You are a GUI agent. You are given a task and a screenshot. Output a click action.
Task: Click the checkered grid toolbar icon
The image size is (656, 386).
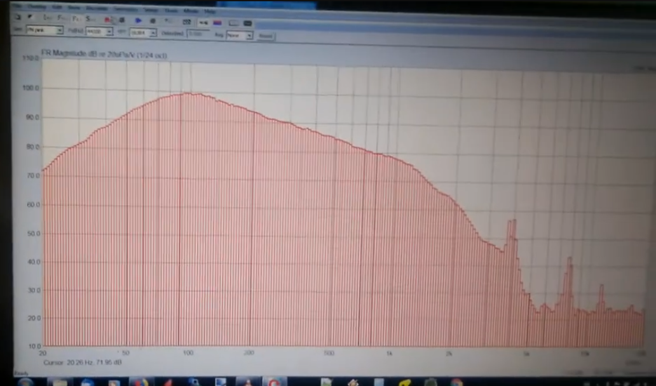187,22
